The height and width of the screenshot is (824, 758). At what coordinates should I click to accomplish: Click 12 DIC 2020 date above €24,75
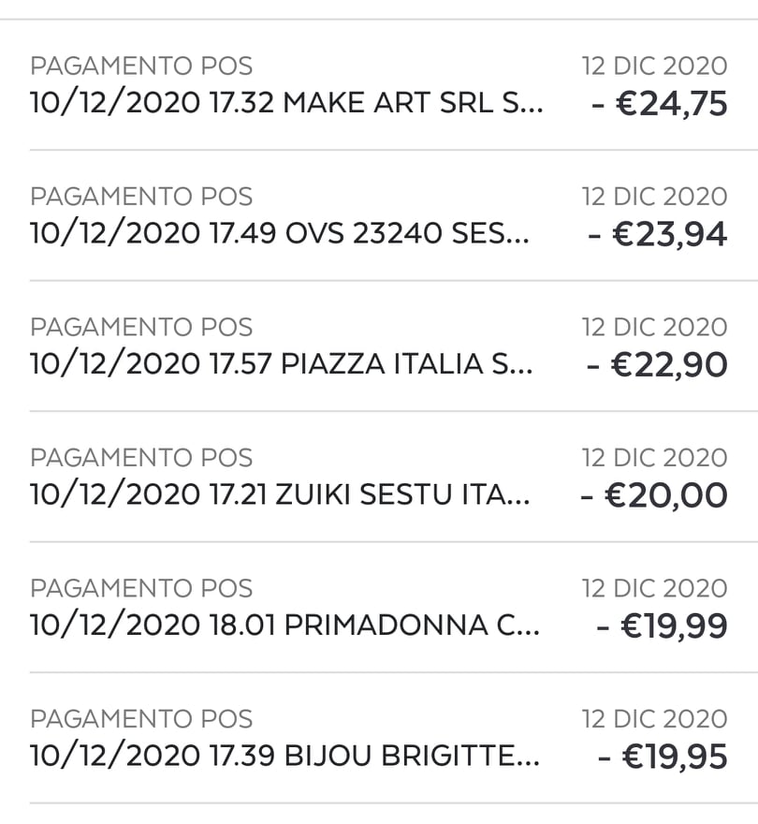click(654, 66)
